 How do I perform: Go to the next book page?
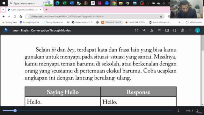pyautogui.click(x=198, y=111)
